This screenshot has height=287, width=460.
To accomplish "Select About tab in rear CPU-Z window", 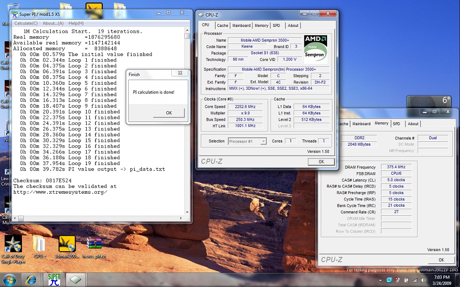I will pyautogui.click(x=413, y=124).
